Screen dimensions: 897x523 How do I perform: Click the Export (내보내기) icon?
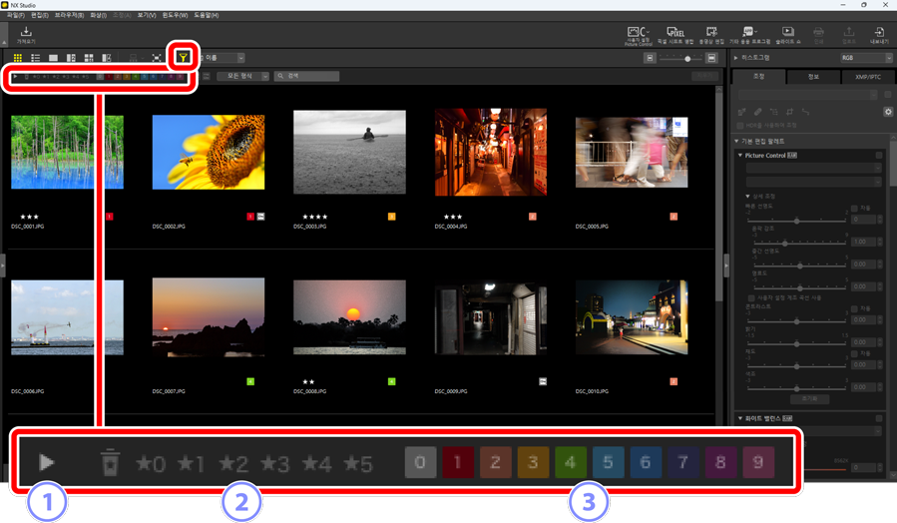pyautogui.click(x=879, y=36)
